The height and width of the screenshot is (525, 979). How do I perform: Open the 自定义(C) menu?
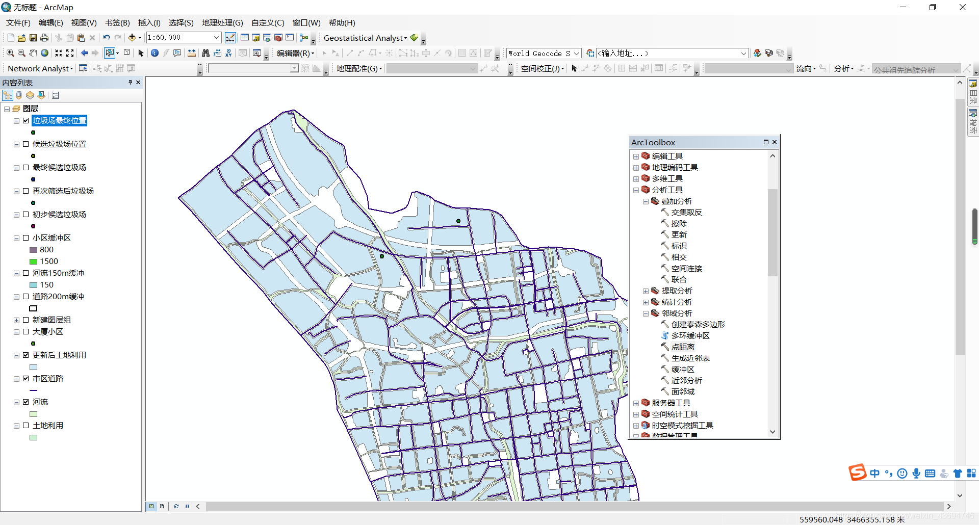click(268, 23)
